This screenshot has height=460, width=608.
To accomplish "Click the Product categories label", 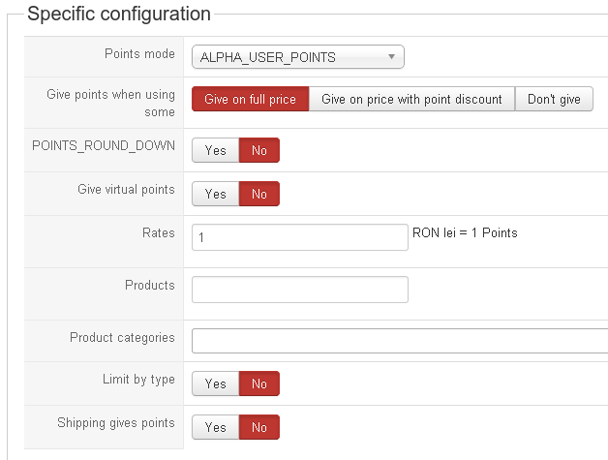I will [122, 338].
